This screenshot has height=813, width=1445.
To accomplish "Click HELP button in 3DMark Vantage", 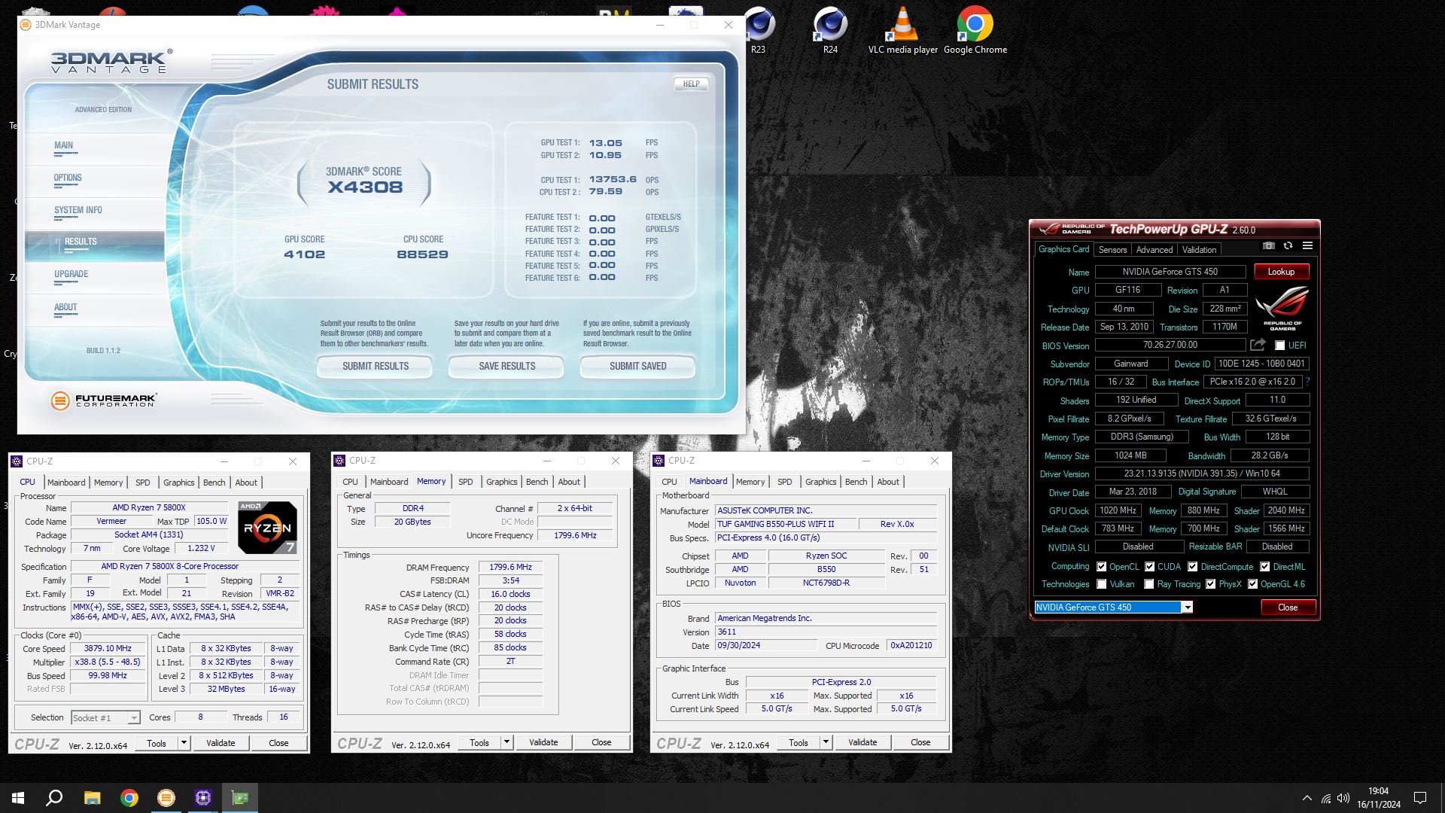I will [x=691, y=84].
